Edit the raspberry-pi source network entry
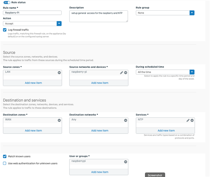Image resolution: width=210 pixels, height=177 pixels. point(122,73)
